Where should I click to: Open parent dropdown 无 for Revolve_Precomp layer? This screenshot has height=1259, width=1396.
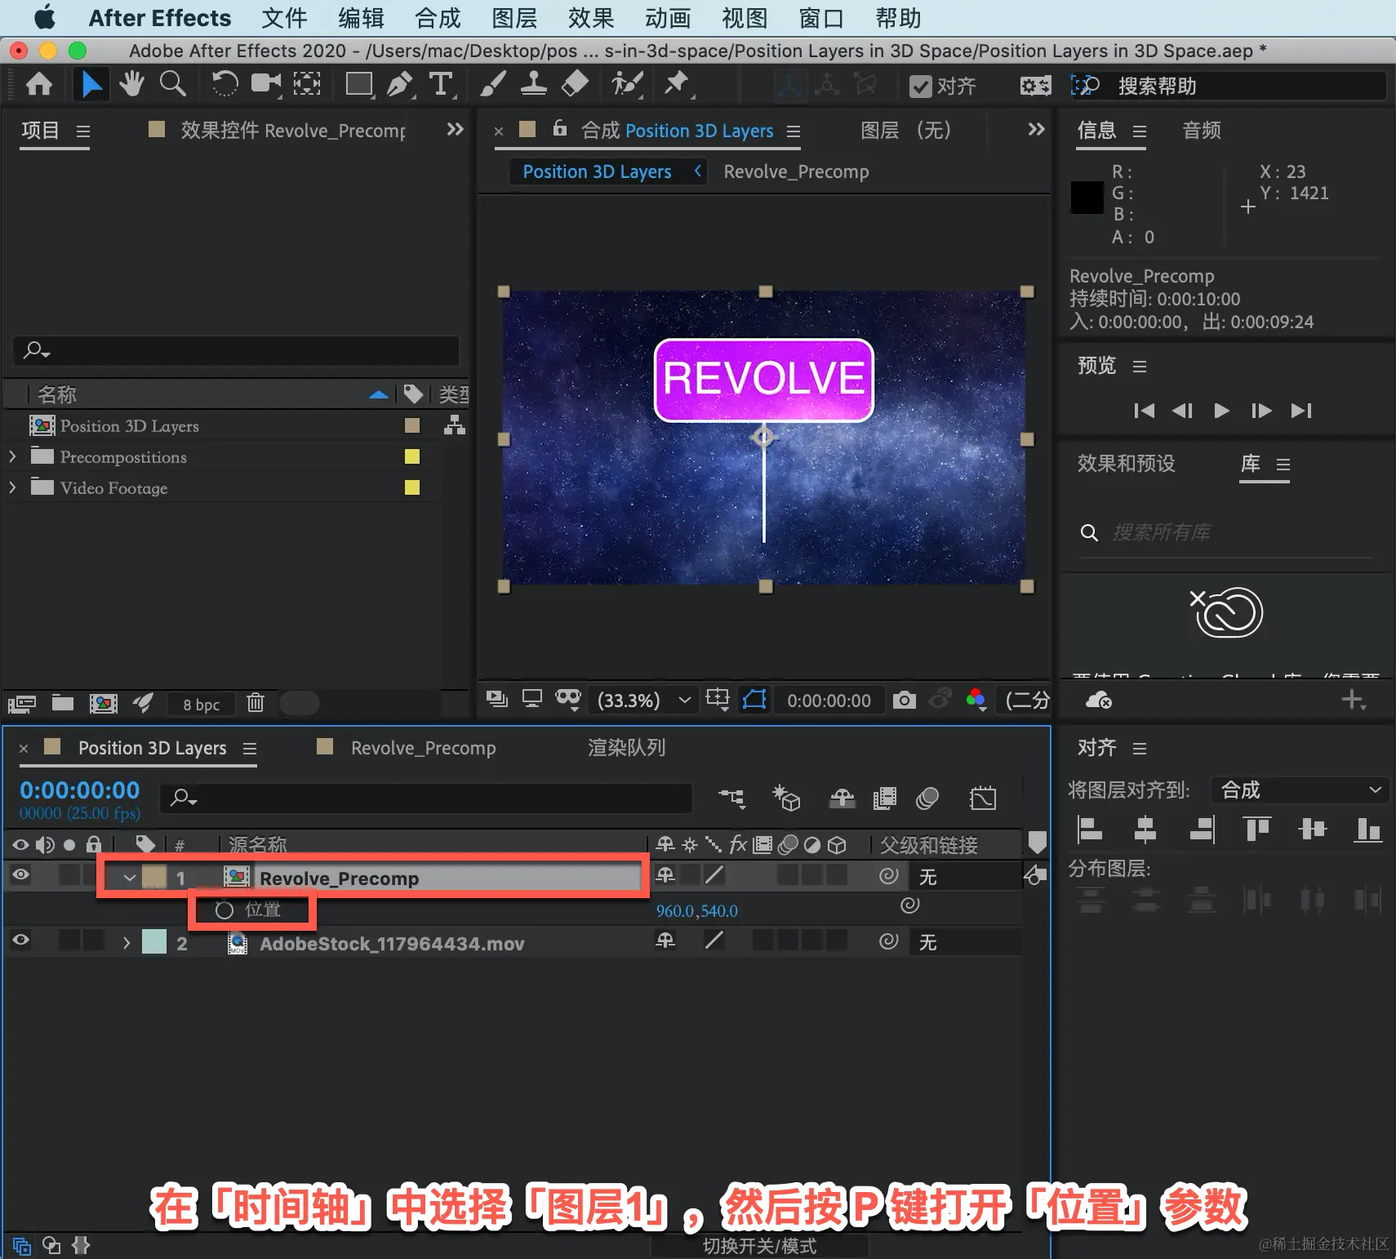(x=965, y=876)
